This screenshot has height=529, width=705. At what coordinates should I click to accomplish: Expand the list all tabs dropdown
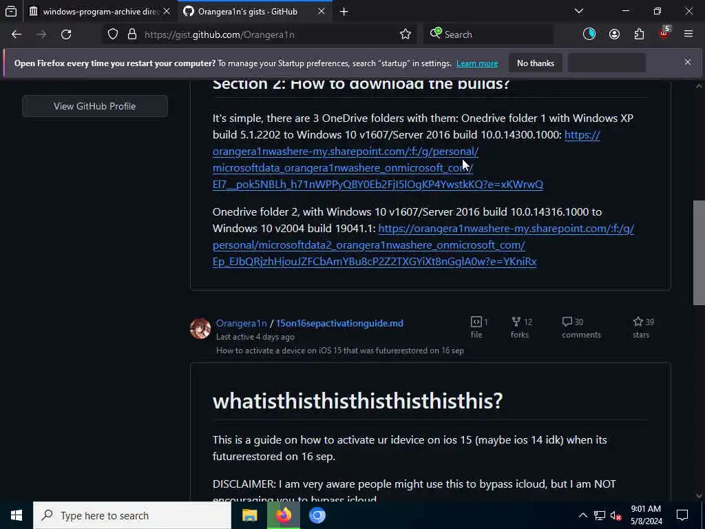(579, 11)
